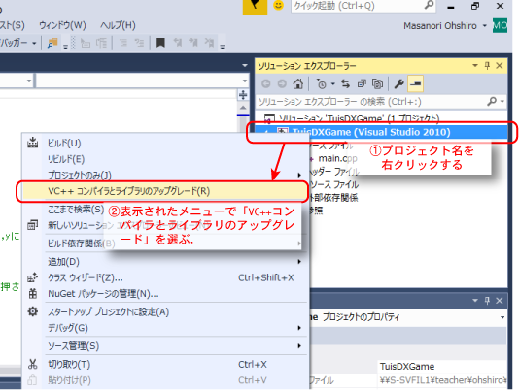This screenshot has height=390, width=519.
Task: Open the left editor navigation dropdown
Action: click(29, 81)
